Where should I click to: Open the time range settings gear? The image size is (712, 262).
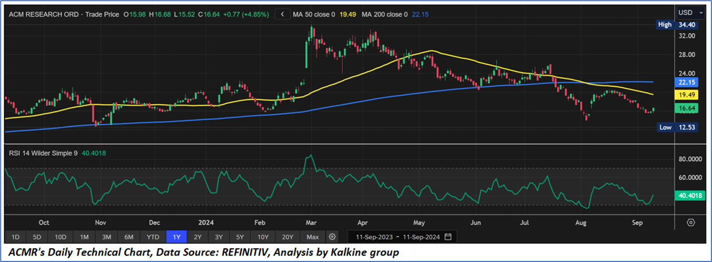point(332,237)
